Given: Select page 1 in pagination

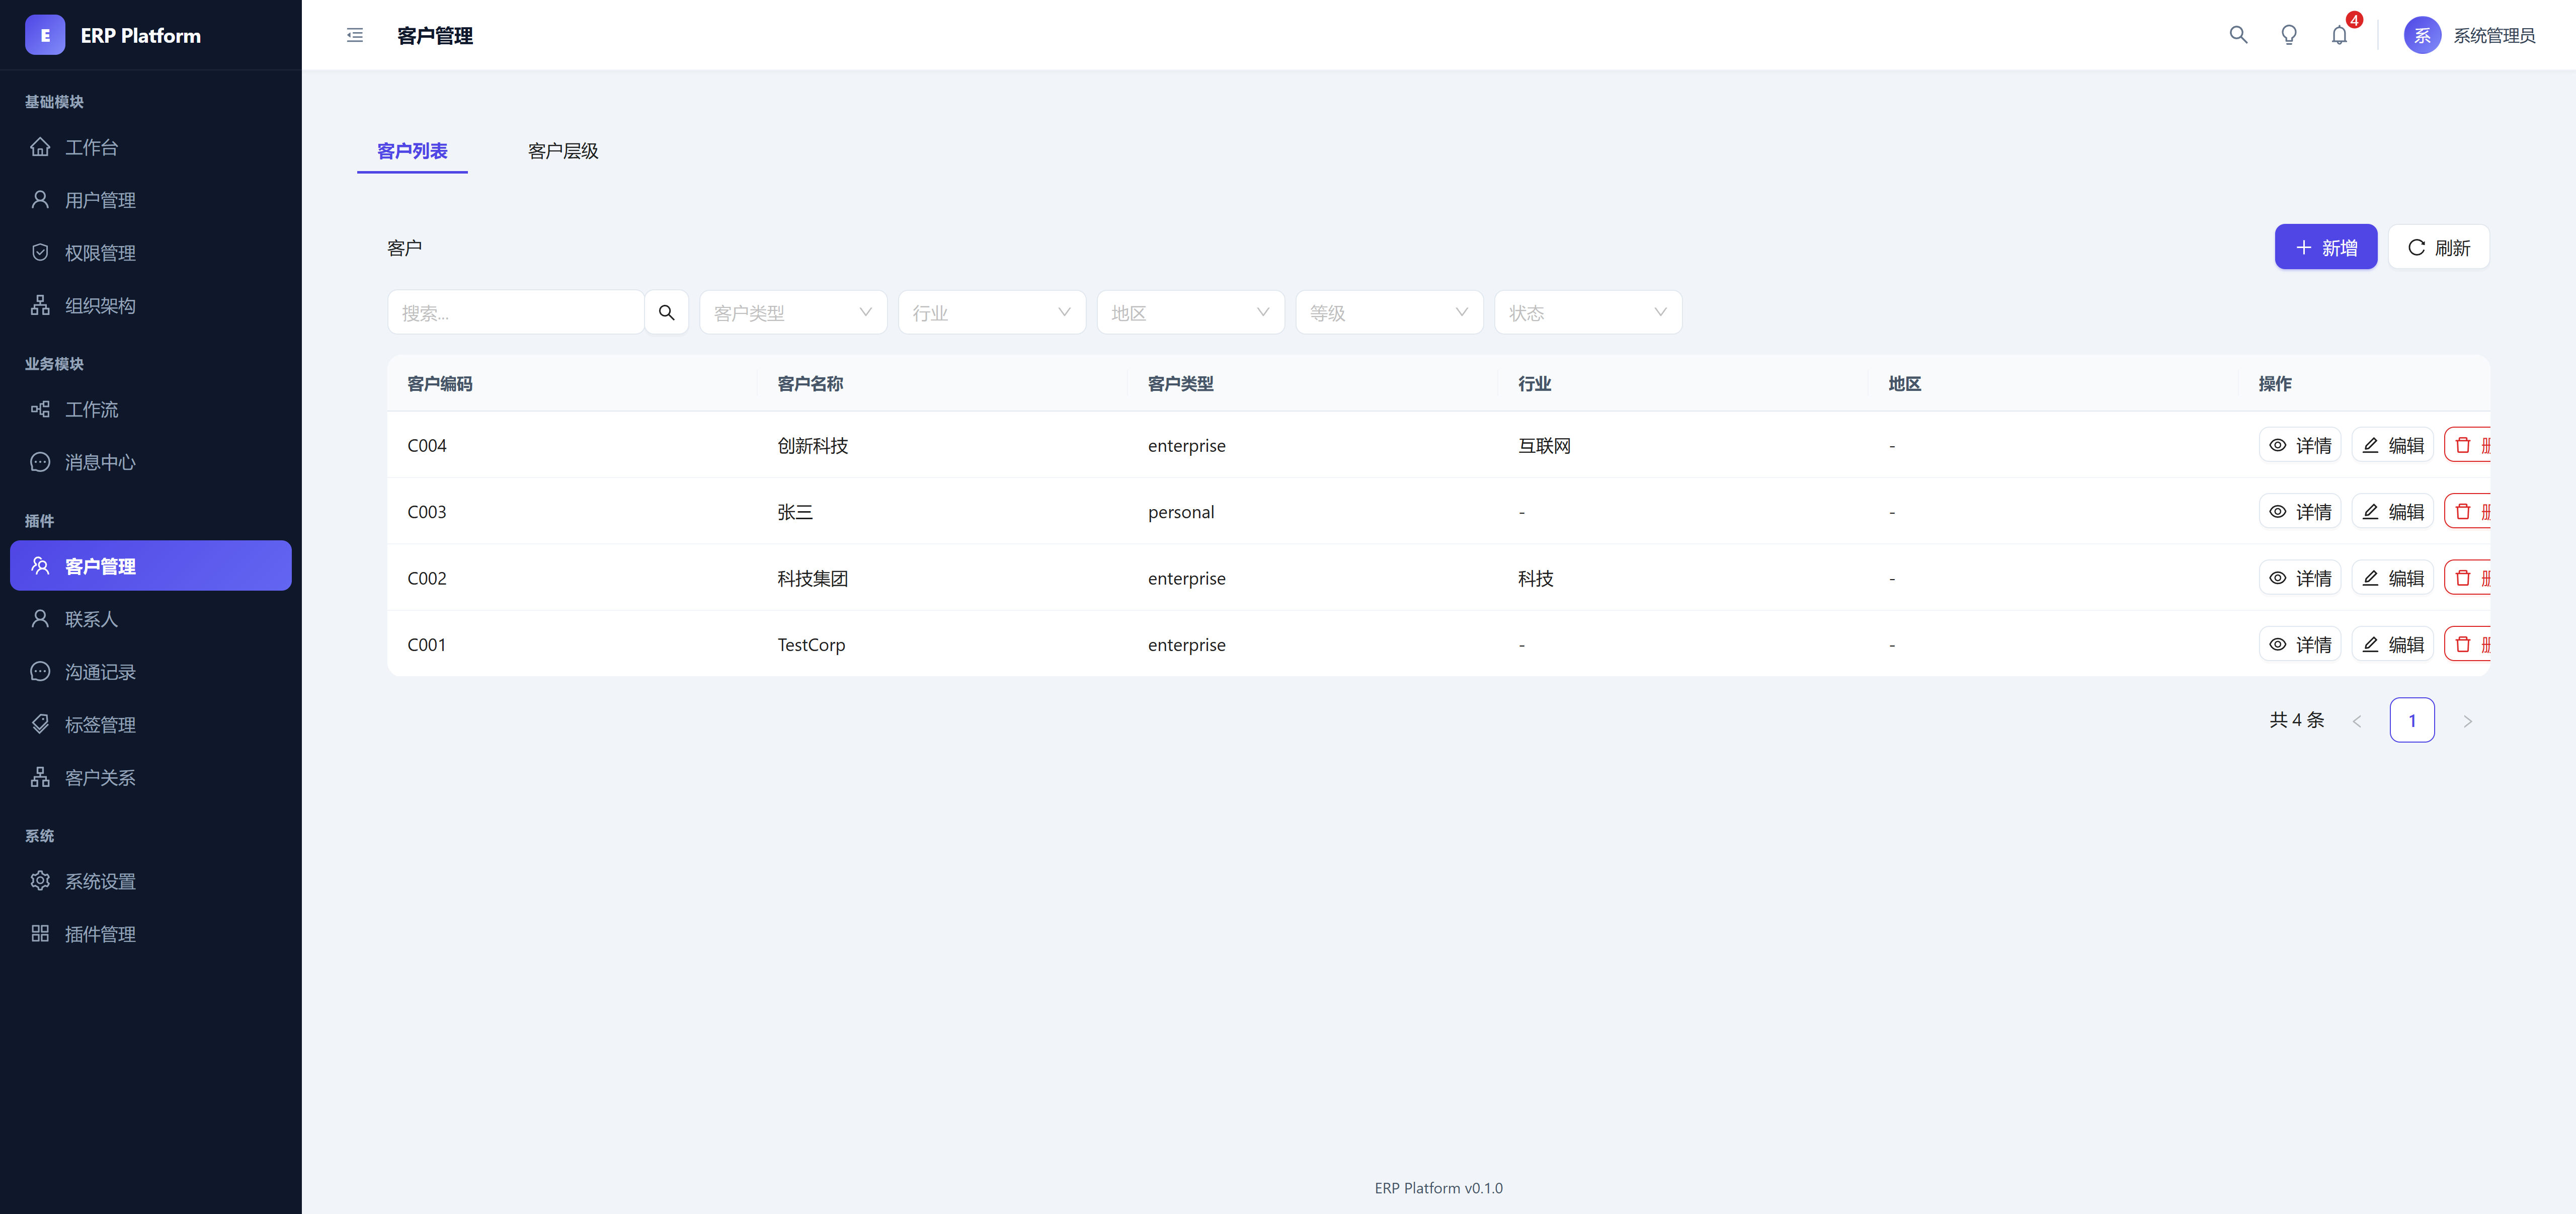Looking at the screenshot, I should tap(2411, 721).
